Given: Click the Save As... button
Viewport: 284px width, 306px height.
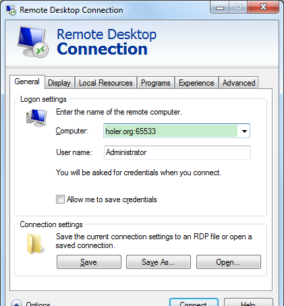Looking at the screenshot, I should point(159,262).
